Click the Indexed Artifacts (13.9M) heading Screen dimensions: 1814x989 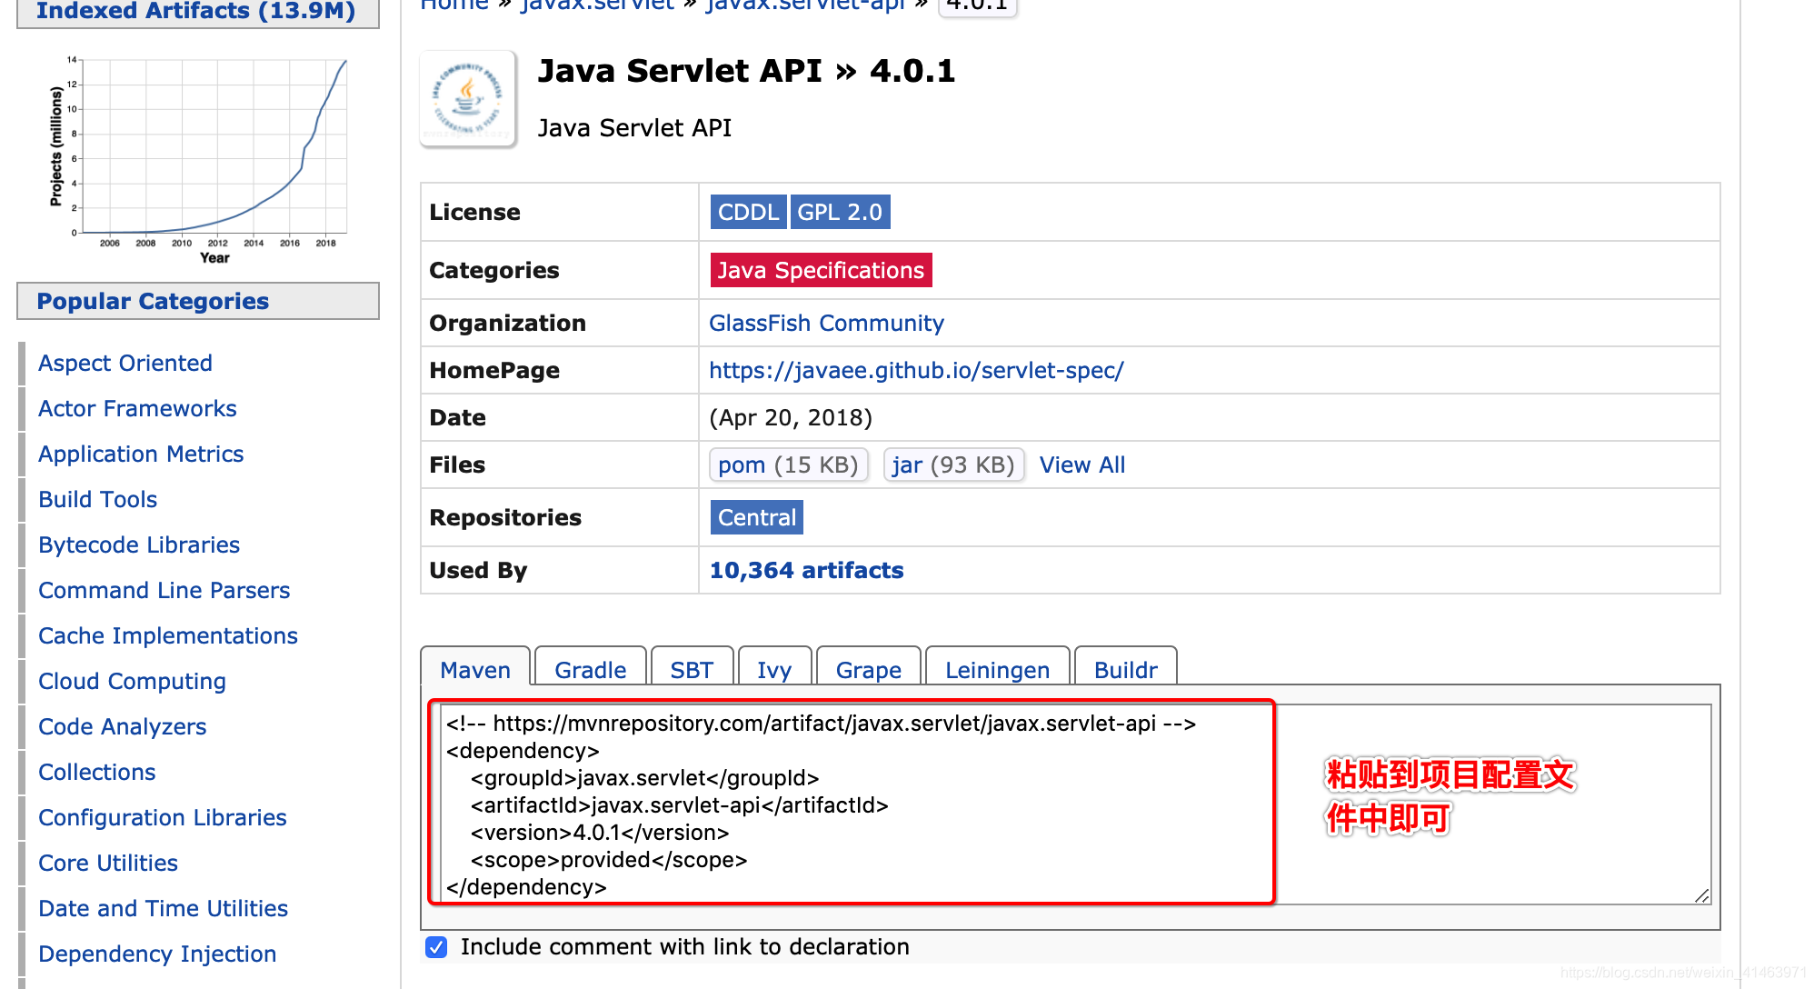(196, 12)
